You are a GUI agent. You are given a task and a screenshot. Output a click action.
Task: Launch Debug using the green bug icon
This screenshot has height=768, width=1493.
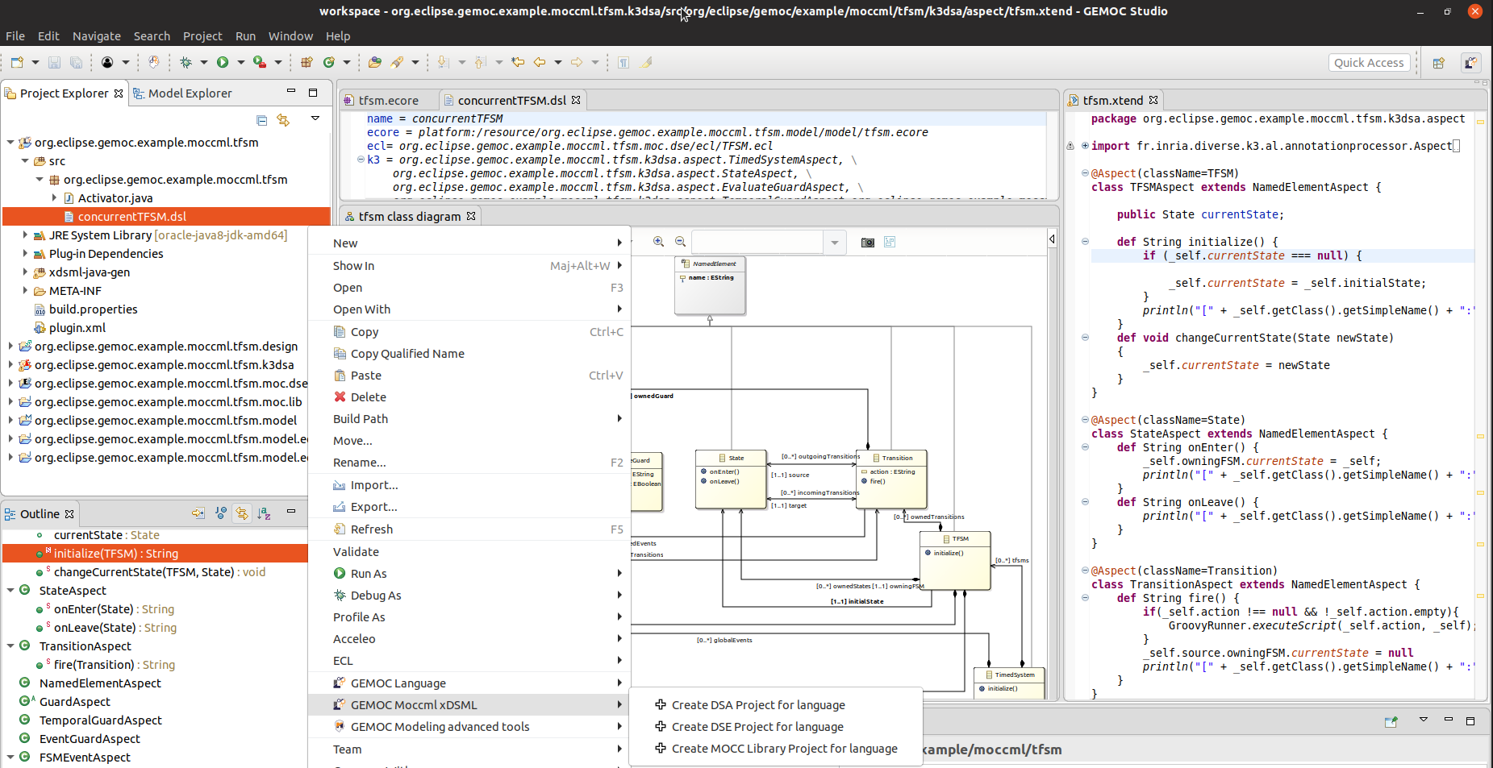(x=186, y=62)
